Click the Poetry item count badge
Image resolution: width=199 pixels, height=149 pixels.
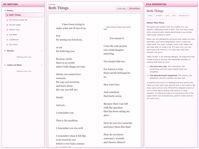(x=42, y=11)
